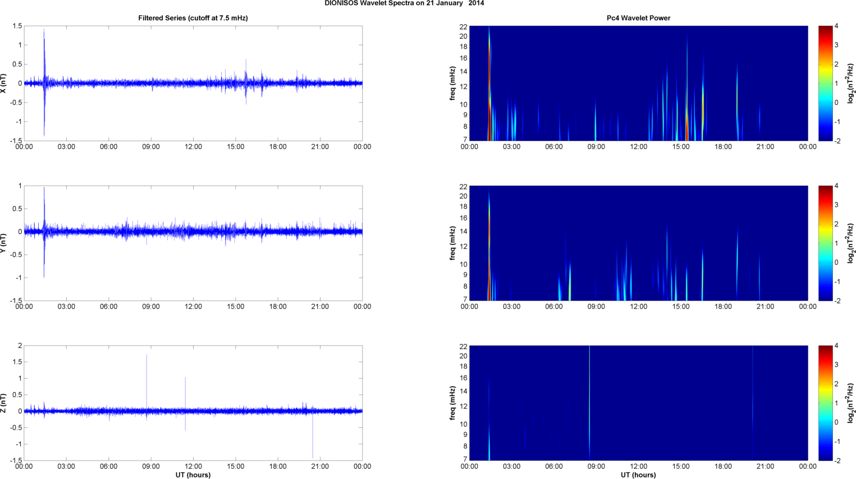
Task: Click 'freq (mHz)' label of the bottom spectrogram
Action: click(452, 403)
